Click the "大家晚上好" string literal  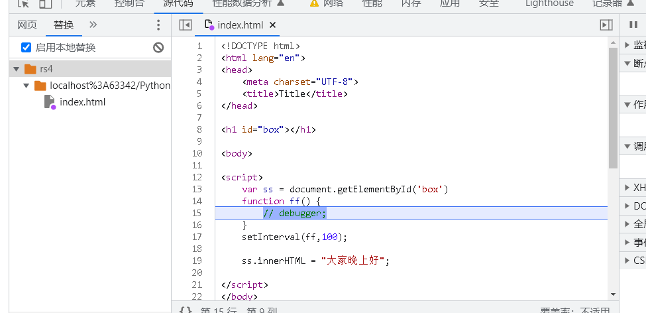352,261
